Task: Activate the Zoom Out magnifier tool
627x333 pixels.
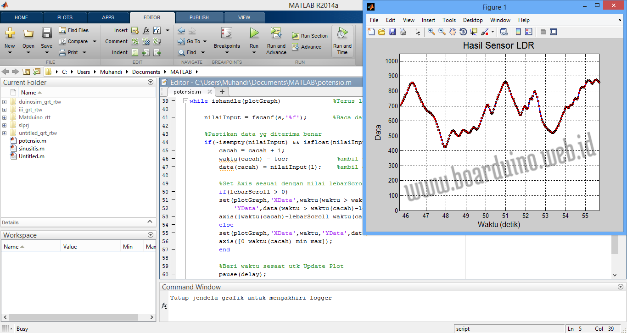Action: (442, 32)
